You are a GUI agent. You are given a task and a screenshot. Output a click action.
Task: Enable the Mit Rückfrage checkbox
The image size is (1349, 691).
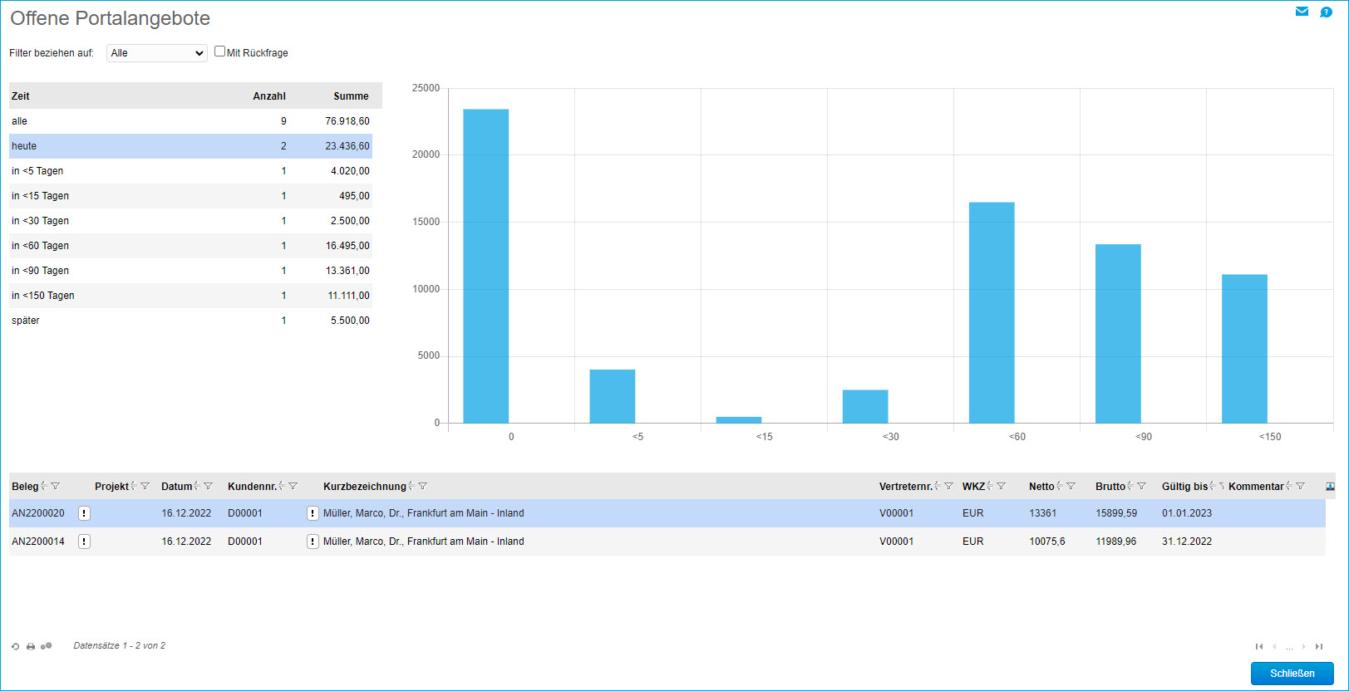[x=219, y=51]
